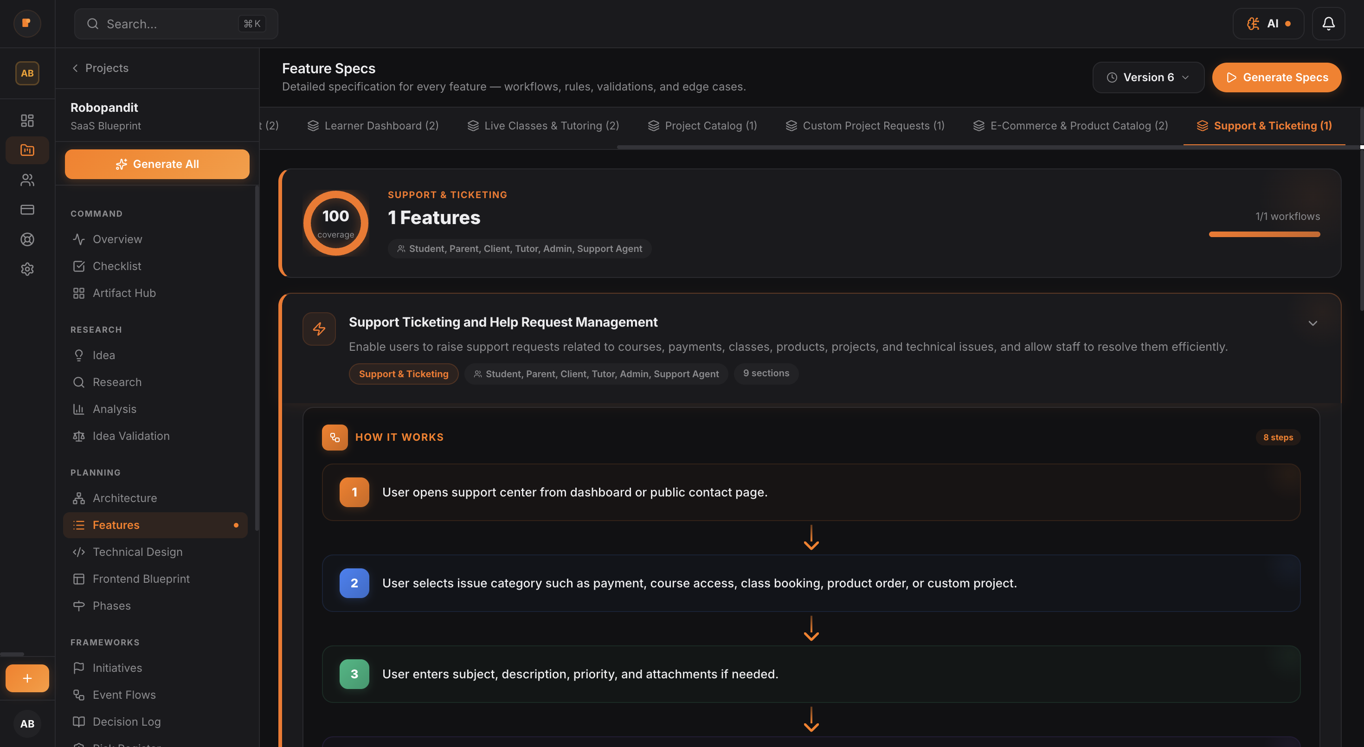The height and width of the screenshot is (747, 1364).
Task: Collapse the Support Ticketing feature card chevron
Action: [x=1313, y=323]
